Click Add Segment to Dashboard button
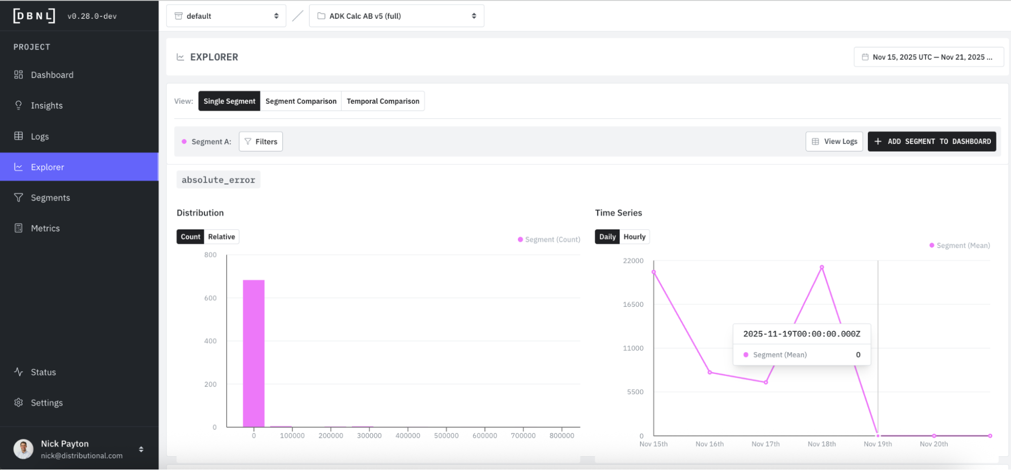Image resolution: width=1011 pixels, height=470 pixels. [932, 142]
